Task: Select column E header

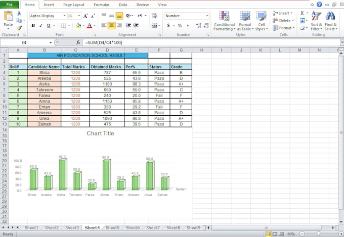Action: tap(136, 50)
